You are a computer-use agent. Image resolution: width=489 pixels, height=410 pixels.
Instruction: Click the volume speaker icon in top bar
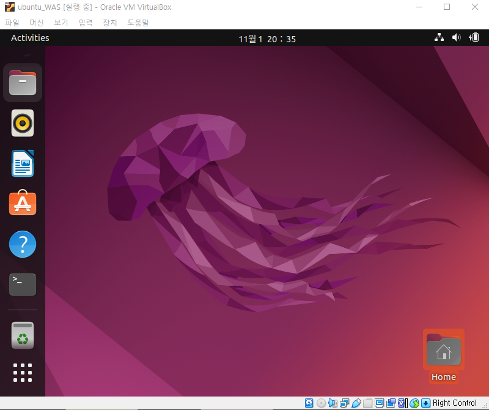(456, 37)
